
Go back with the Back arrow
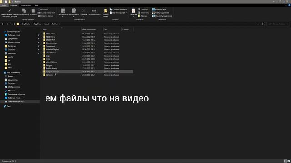pyautogui.click(x=3, y=24)
